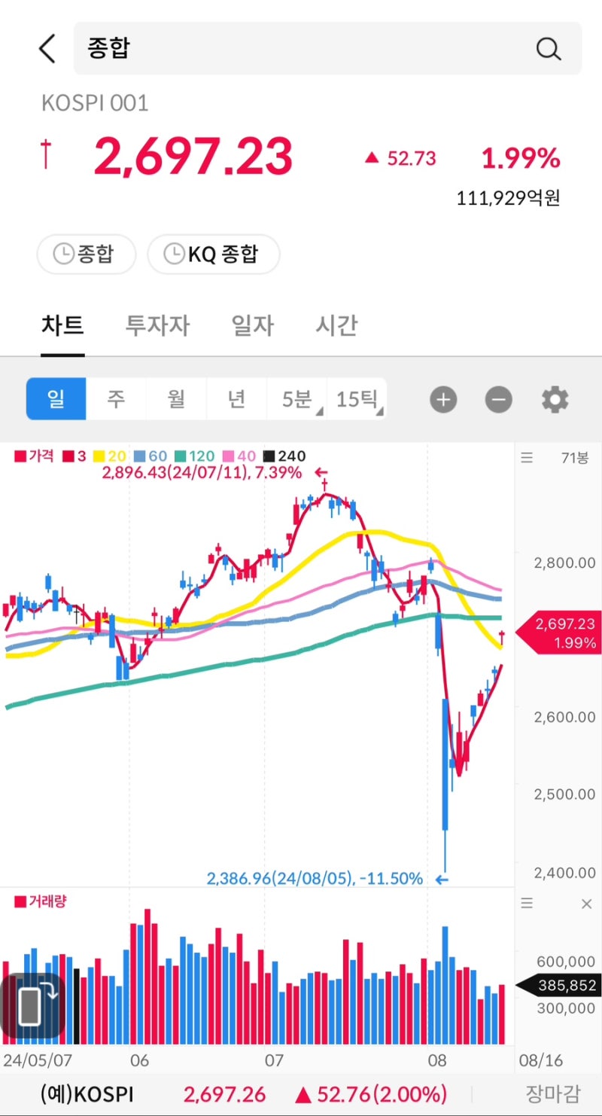The height and width of the screenshot is (1116, 602).
Task: Open search with the magnifier icon
Action: coord(549,48)
